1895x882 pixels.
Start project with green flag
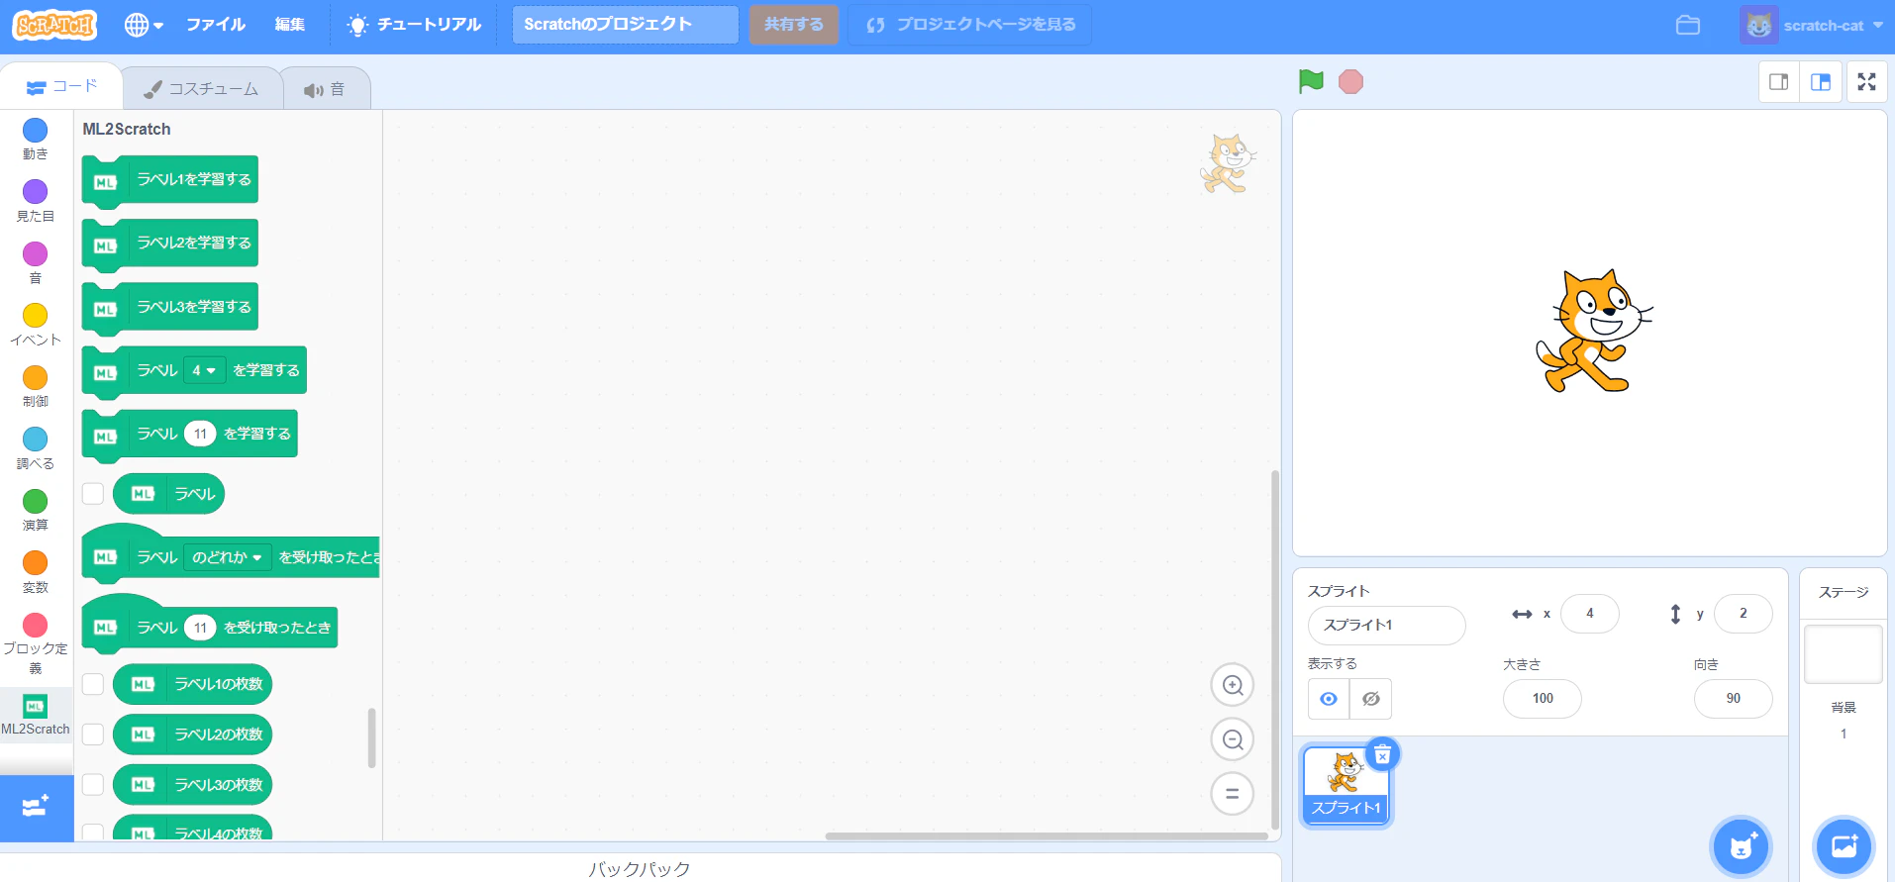[x=1311, y=81]
